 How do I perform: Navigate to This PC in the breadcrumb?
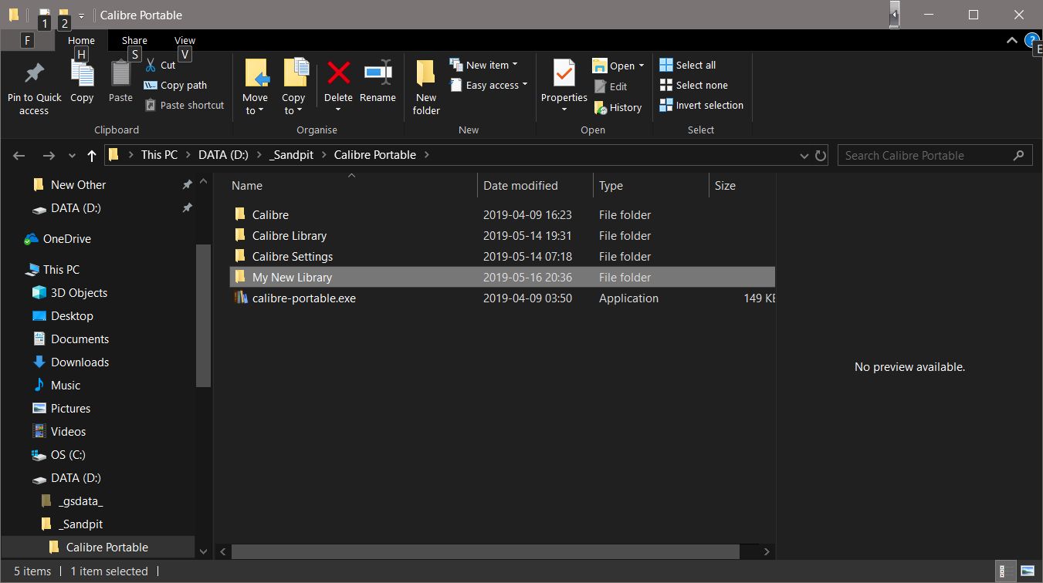pyautogui.click(x=159, y=155)
